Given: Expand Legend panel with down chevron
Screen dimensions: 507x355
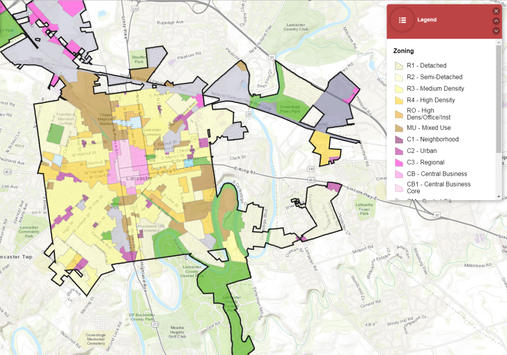Looking at the screenshot, I should click(496, 31).
